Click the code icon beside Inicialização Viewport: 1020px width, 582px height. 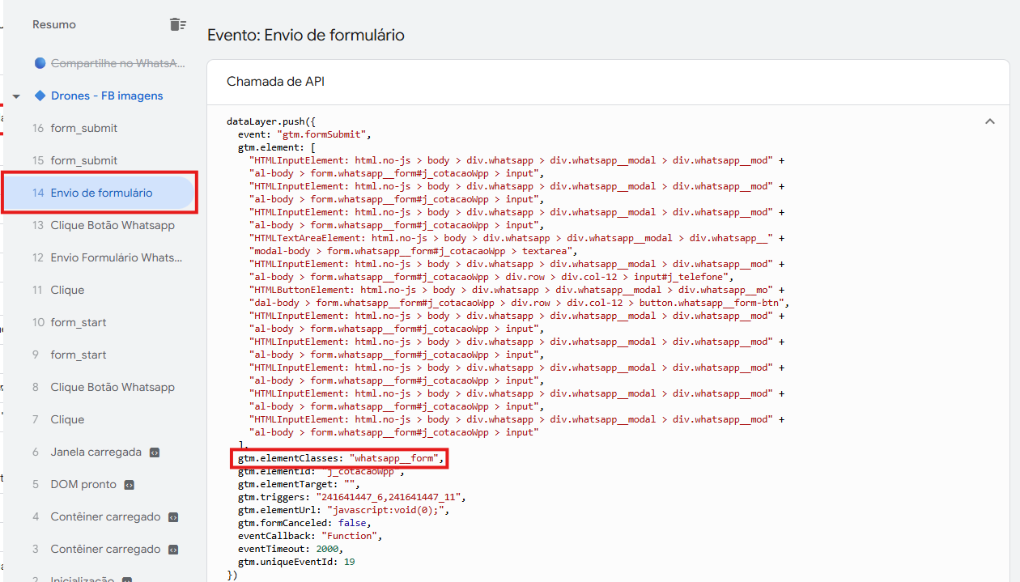127,580
